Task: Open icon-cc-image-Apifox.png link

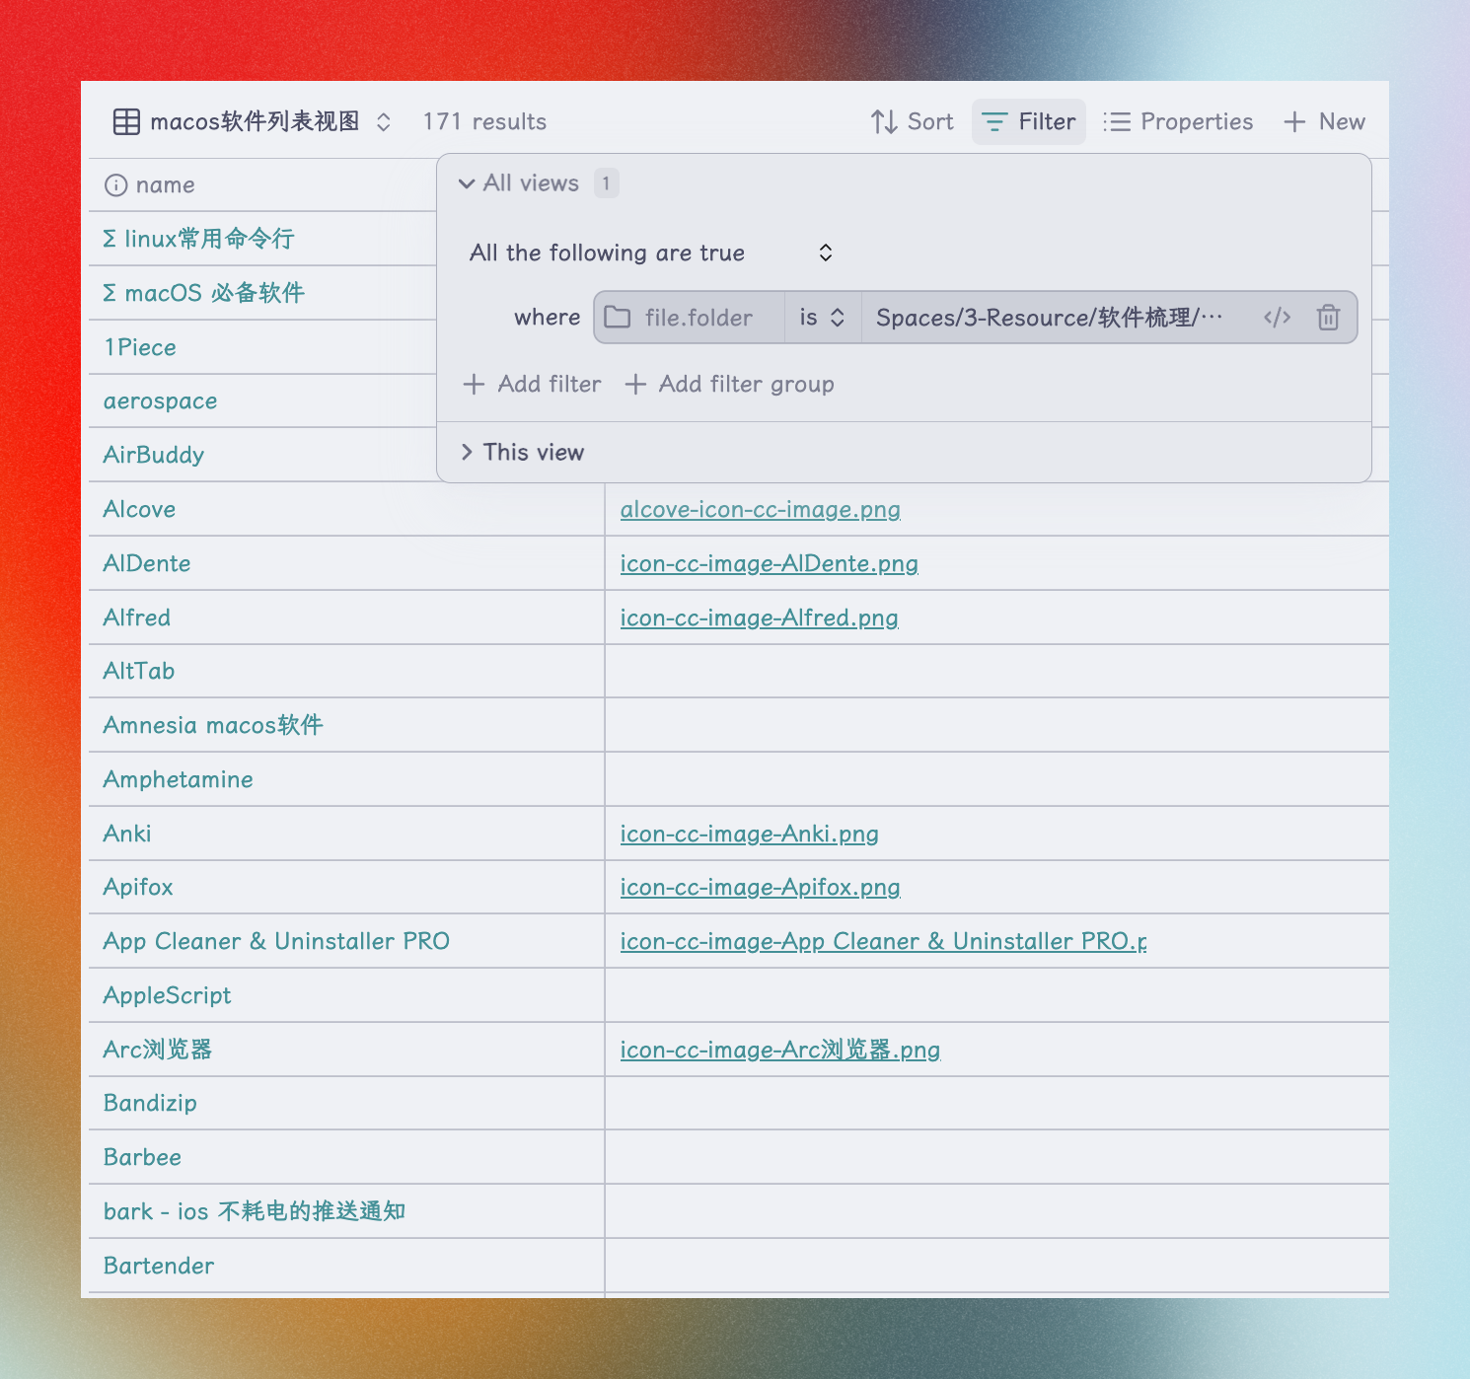Action: [760, 887]
